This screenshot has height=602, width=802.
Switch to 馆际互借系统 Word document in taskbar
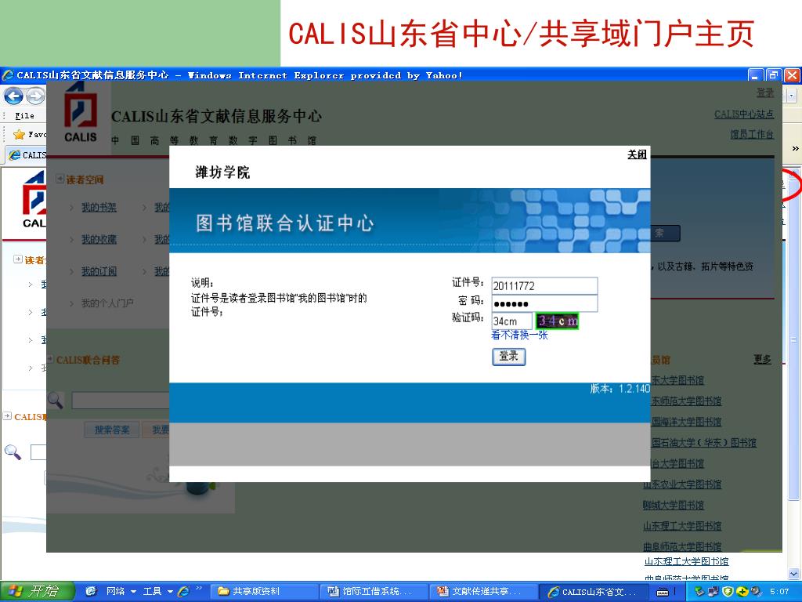click(x=374, y=591)
